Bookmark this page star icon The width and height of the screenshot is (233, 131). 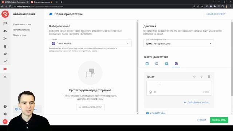pyautogui.click(x=202, y=7)
